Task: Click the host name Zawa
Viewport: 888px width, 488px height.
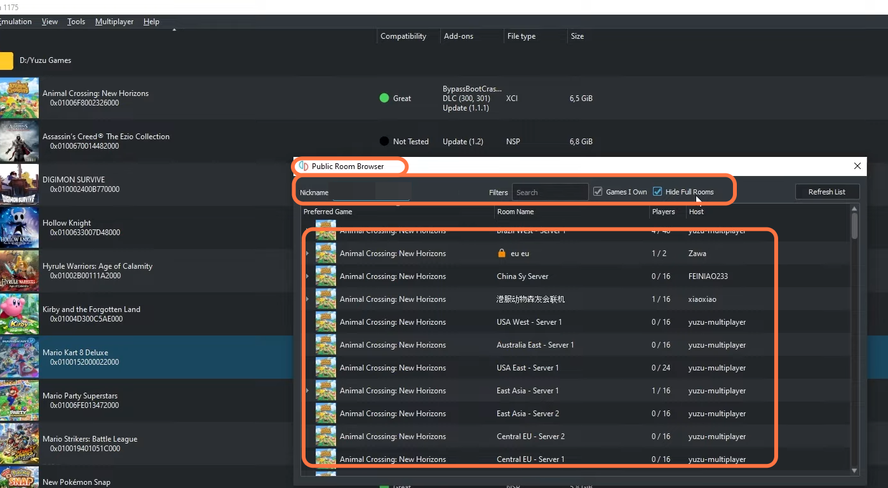Action: click(x=697, y=254)
